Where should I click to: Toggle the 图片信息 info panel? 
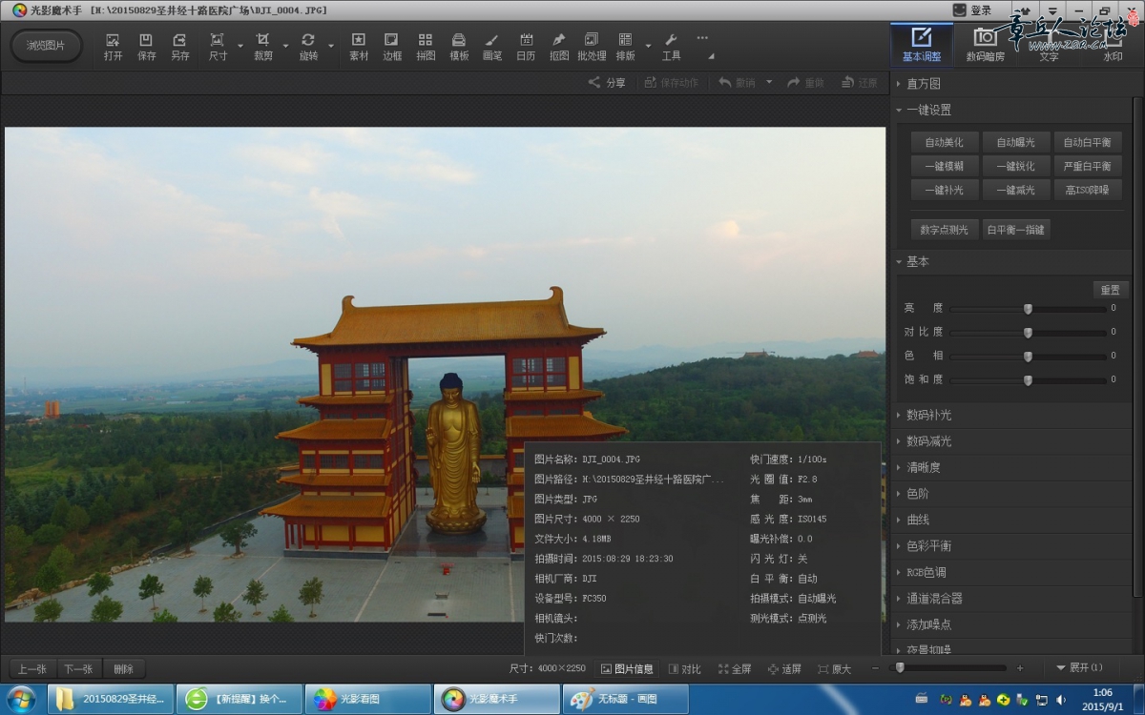tap(626, 669)
